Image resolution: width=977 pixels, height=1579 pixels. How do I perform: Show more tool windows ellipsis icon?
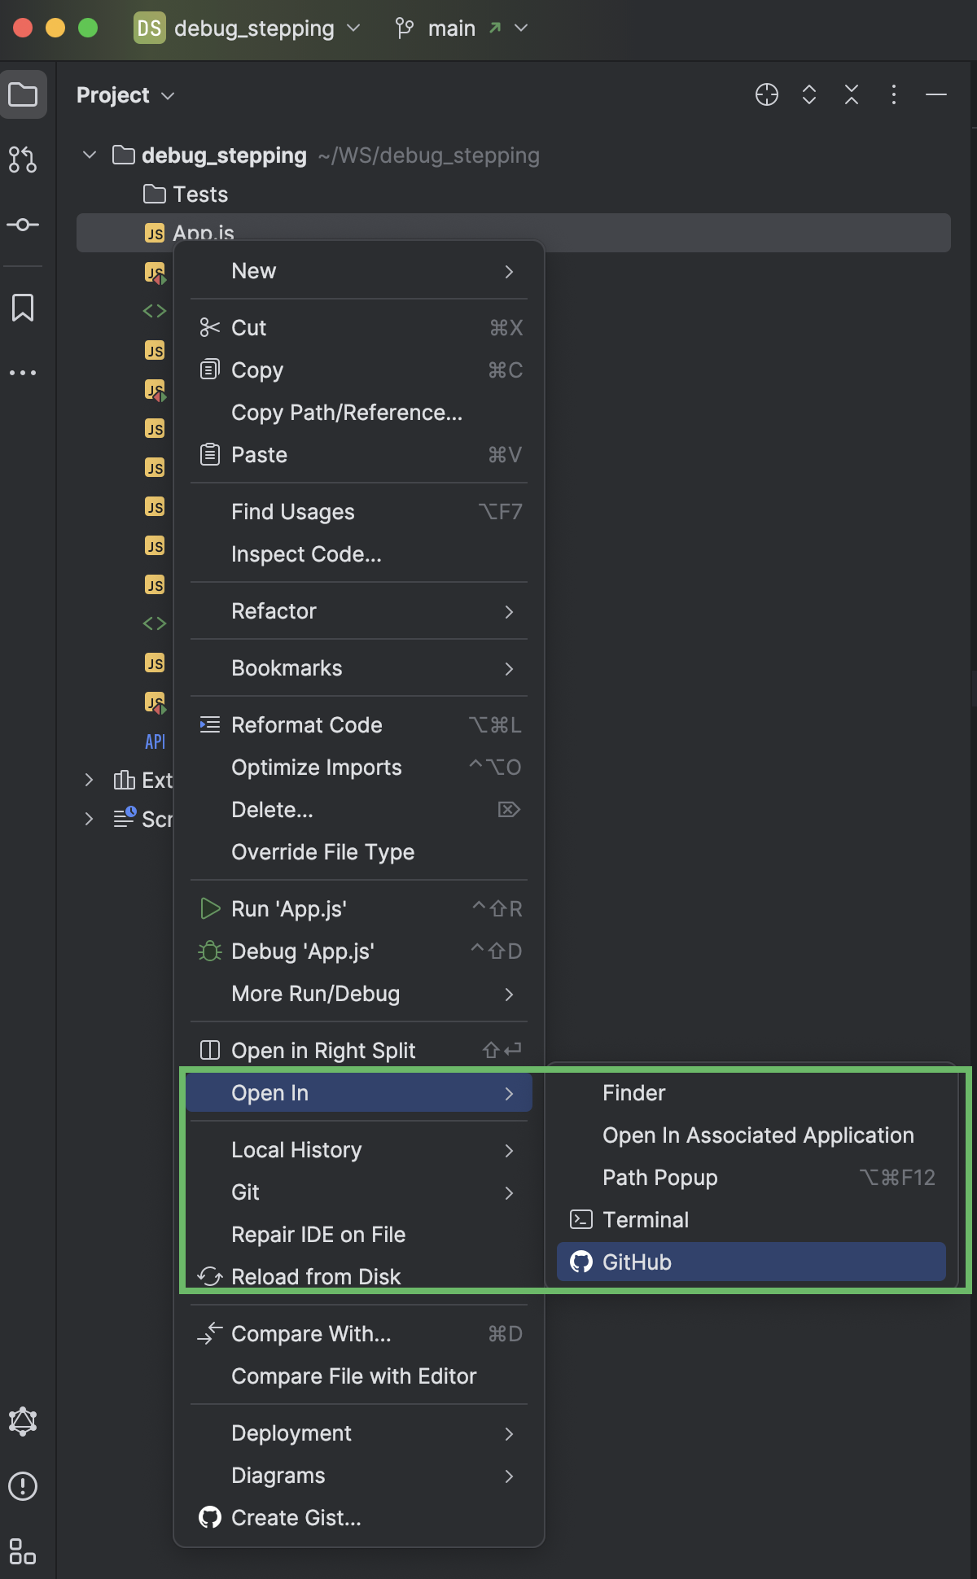[23, 373]
